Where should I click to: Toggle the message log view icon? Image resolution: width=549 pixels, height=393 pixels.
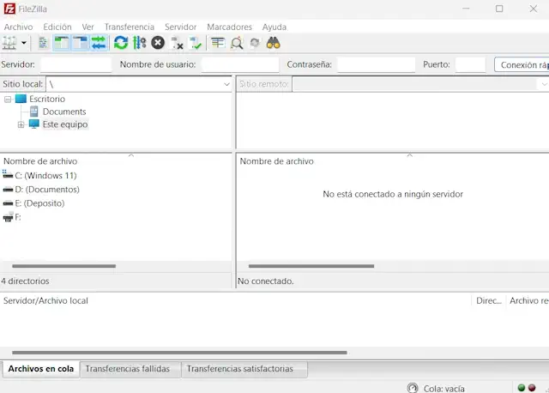[x=43, y=43]
